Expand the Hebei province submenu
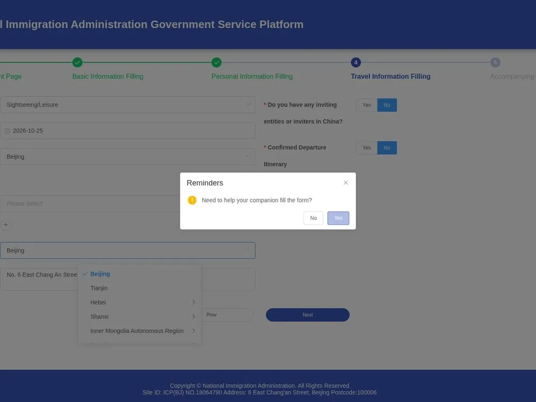536x402 pixels. pos(139,302)
